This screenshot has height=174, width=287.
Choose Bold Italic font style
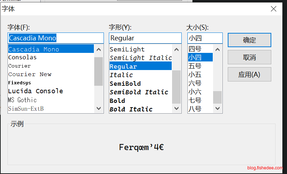(131, 109)
